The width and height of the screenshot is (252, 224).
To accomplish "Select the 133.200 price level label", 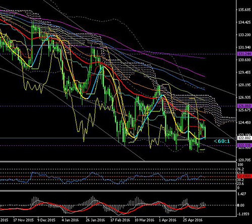I will 244,35.
